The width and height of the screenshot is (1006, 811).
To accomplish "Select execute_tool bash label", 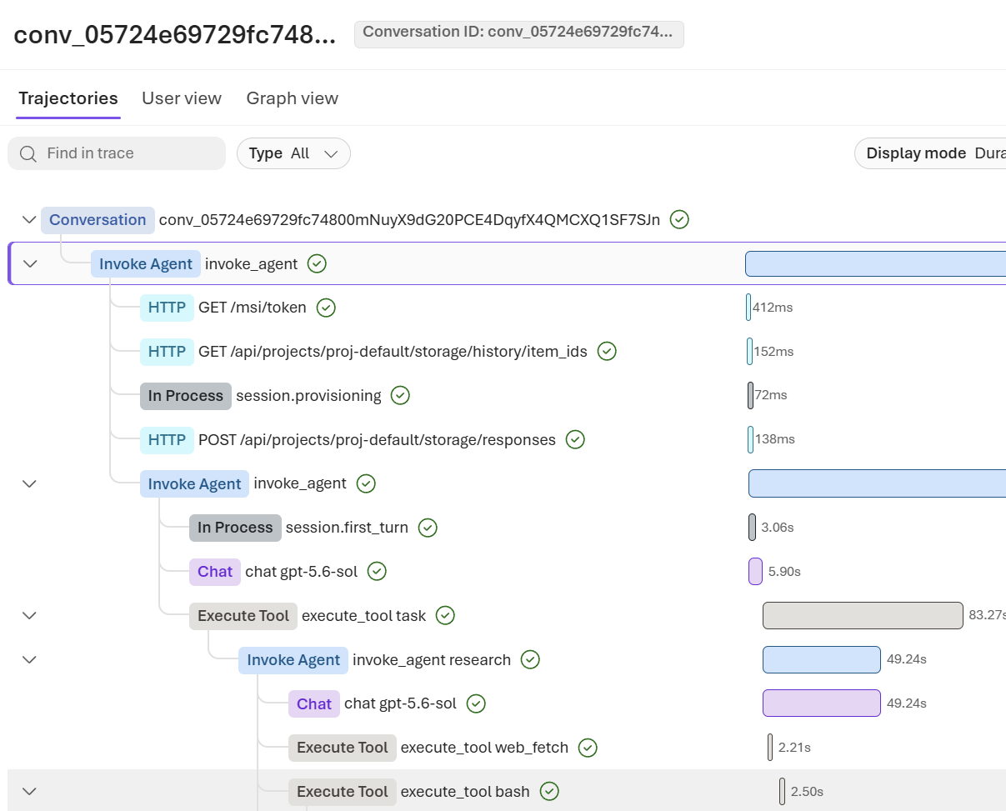I will (465, 792).
